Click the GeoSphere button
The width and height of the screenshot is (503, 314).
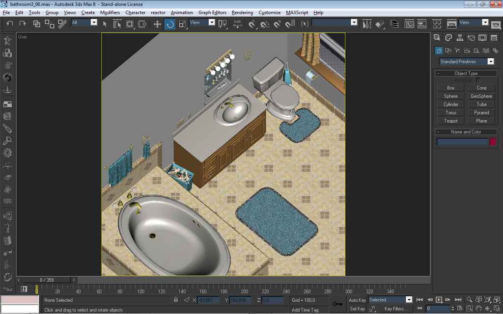click(481, 96)
